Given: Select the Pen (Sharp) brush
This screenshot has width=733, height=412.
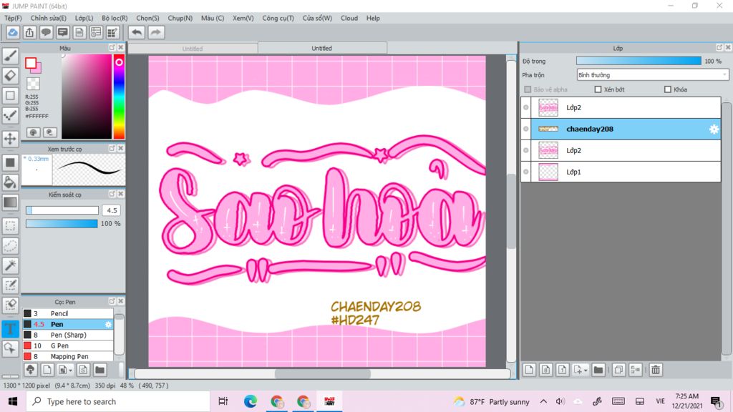Looking at the screenshot, I should tap(68, 335).
